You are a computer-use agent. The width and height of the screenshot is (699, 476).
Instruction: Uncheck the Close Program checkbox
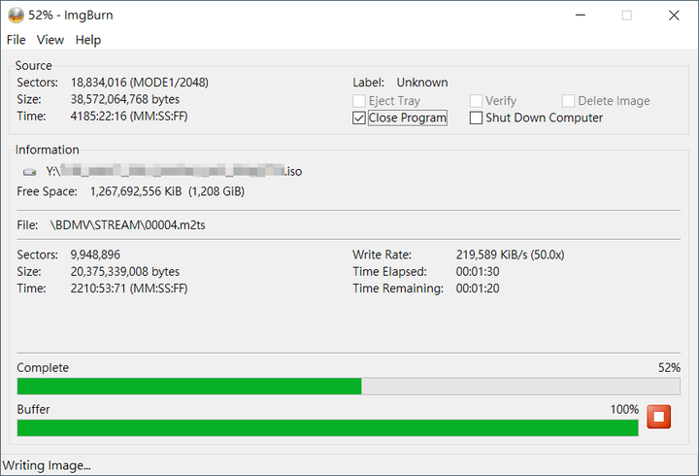click(x=359, y=118)
